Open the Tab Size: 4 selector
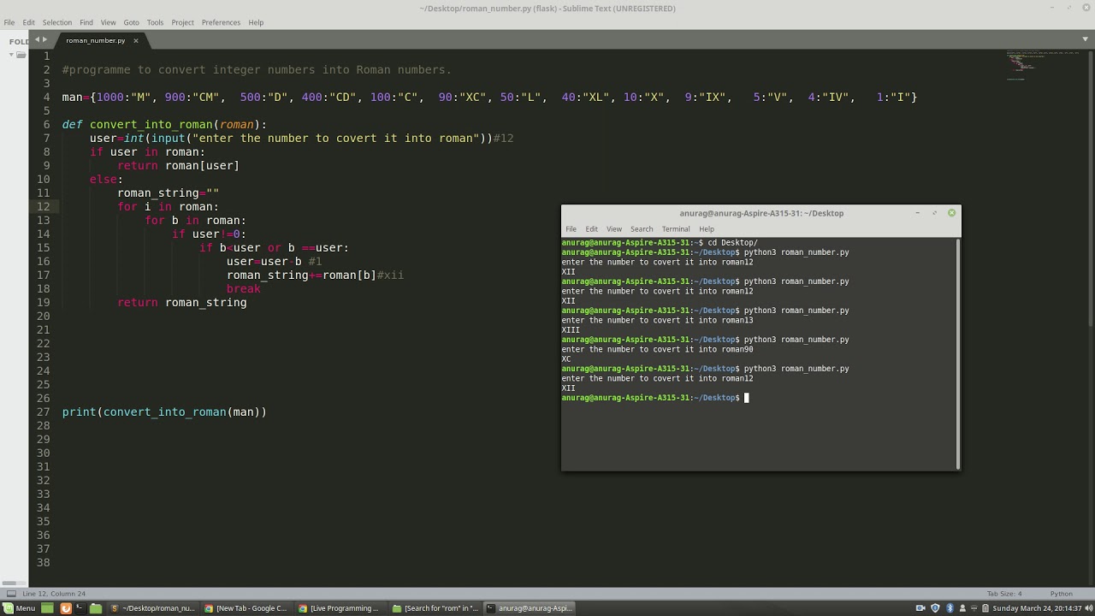The image size is (1095, 616). (1004, 594)
